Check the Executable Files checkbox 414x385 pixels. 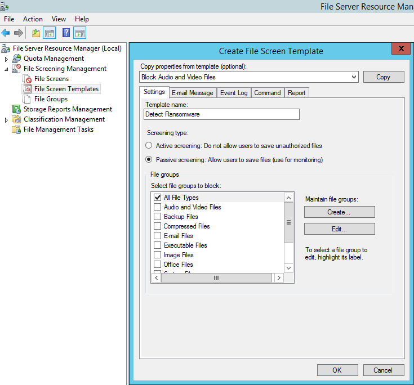pos(157,245)
